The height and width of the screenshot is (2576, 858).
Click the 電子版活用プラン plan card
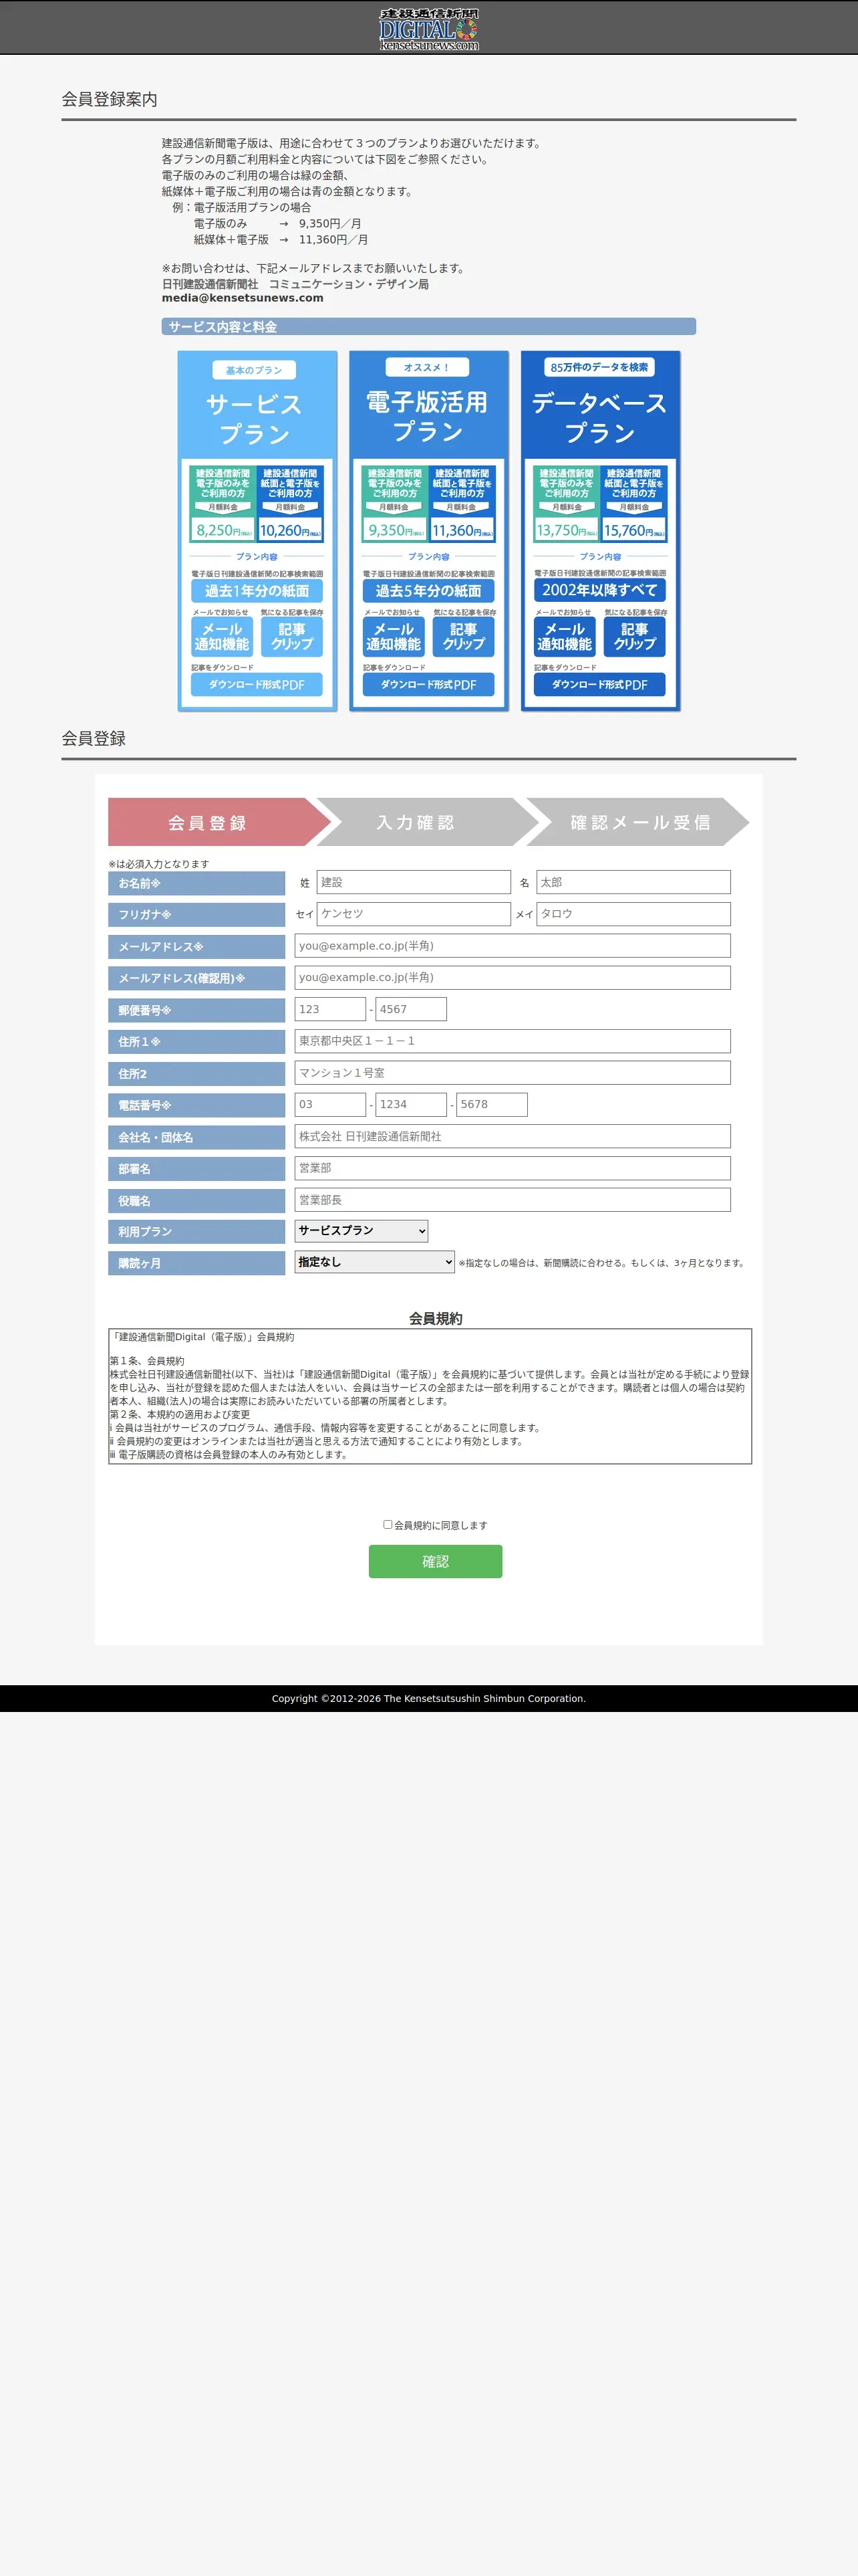click(428, 531)
